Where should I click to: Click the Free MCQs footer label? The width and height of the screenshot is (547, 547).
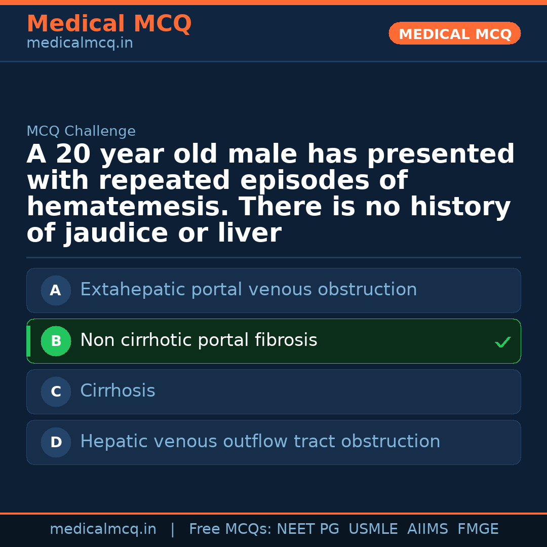230,529
